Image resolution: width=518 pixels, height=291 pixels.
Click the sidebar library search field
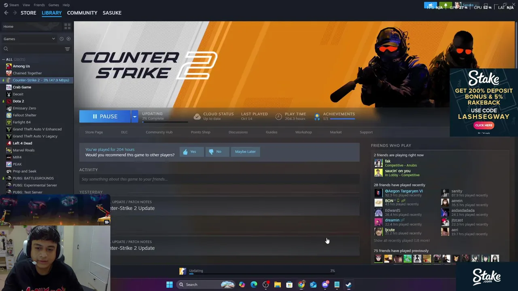coord(32,49)
